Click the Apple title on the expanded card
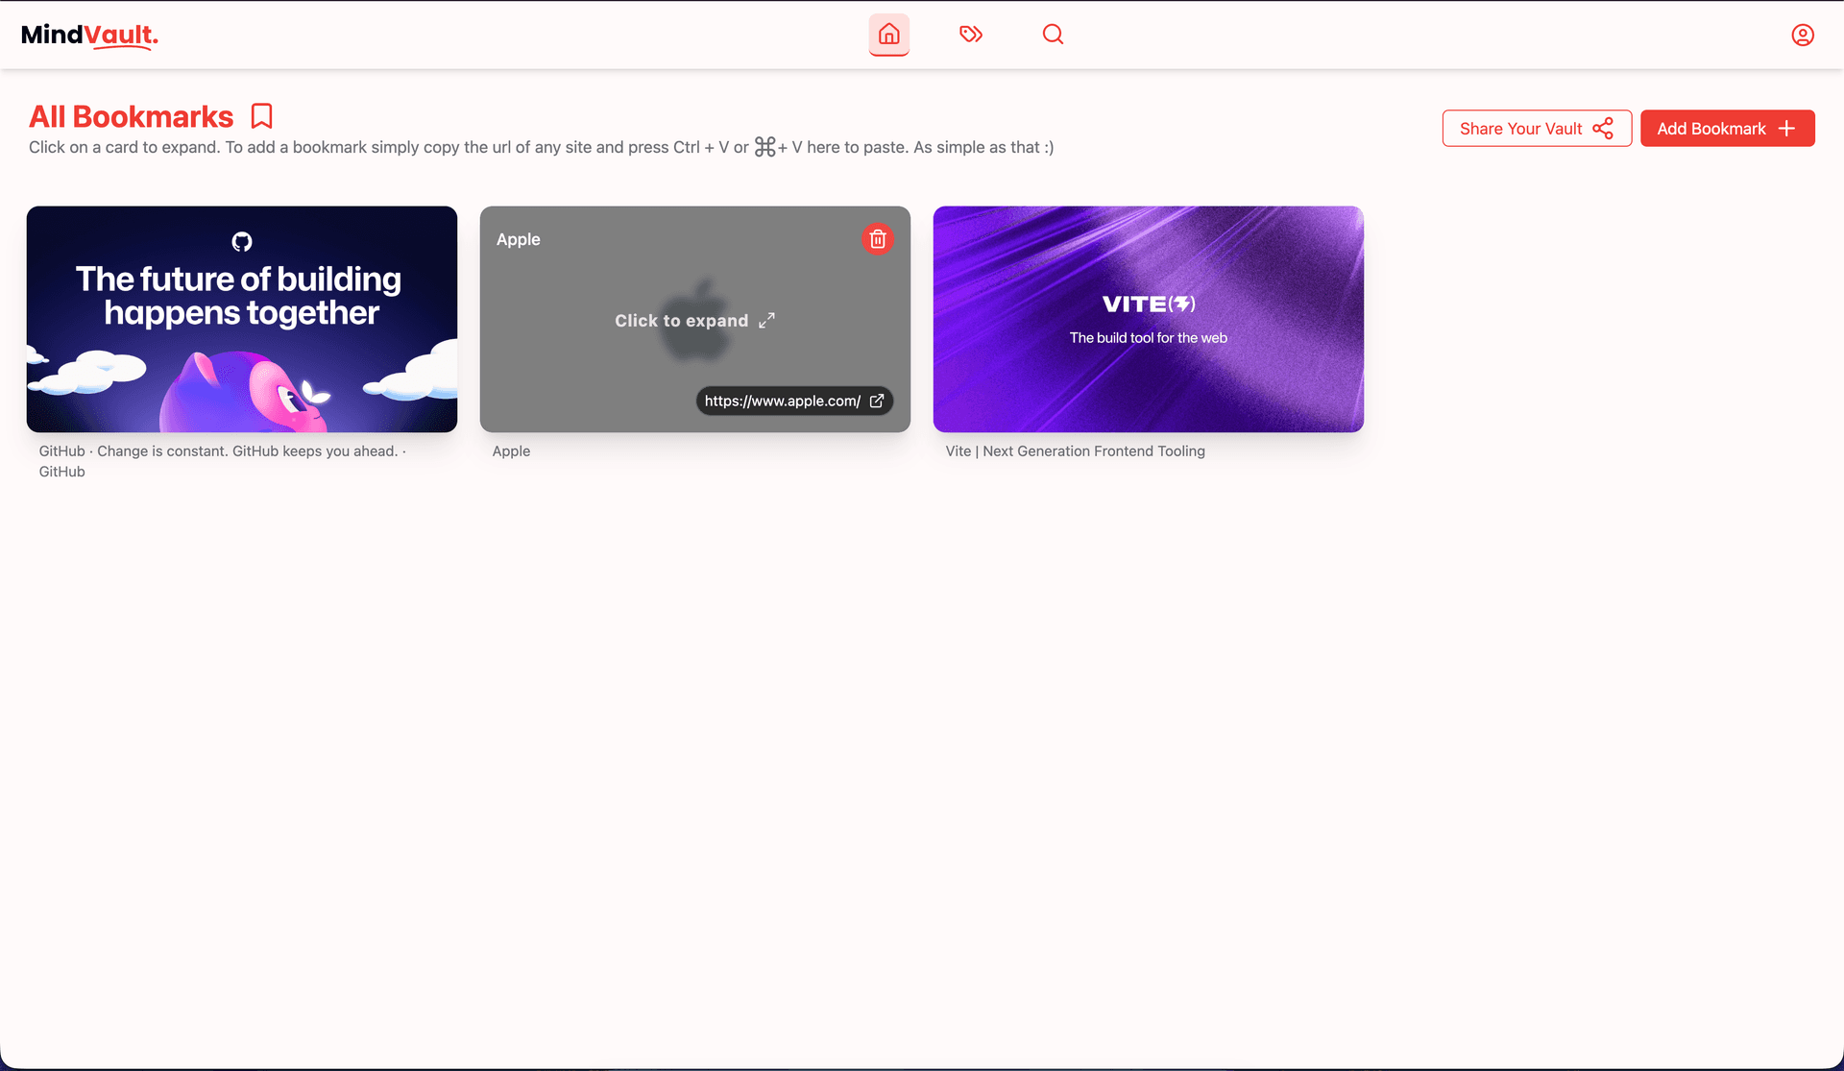The image size is (1844, 1071). pyautogui.click(x=518, y=239)
